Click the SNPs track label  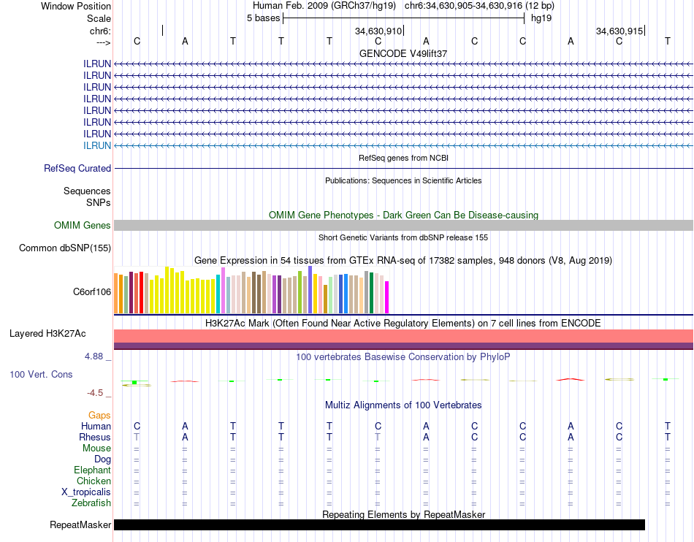click(99, 202)
